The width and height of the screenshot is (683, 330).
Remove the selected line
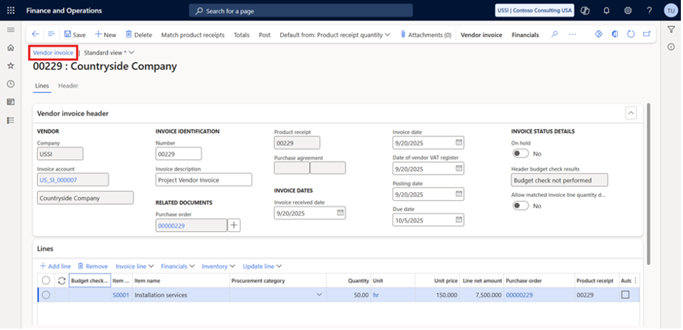[93, 266]
